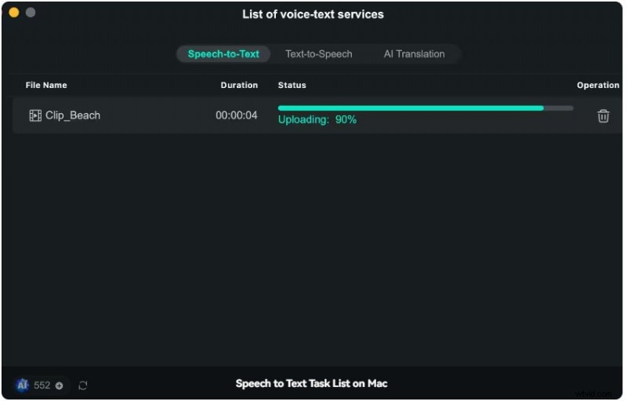Click the Duration column header
The height and width of the screenshot is (401, 627).
coord(239,85)
